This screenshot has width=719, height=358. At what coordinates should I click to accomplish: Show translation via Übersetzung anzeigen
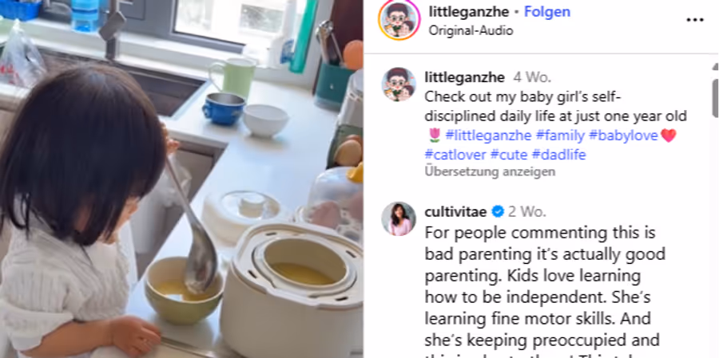tap(490, 171)
